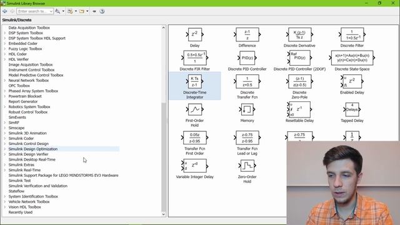
Task: Open the search history dropdown arrow
Action: click(51, 11)
